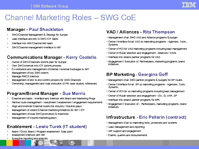Click 'Management of all SWG VAD and Alliance programs & budget'
Viewport: 199px width, 149px height.
[143, 38]
